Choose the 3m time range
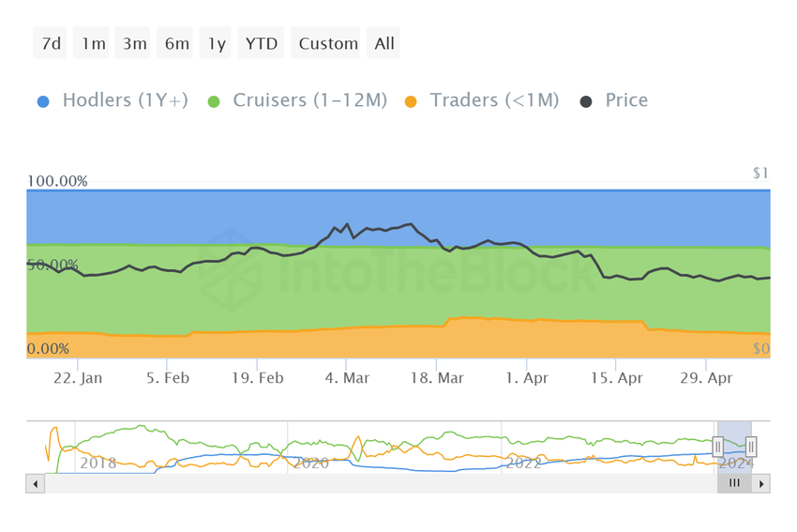 point(134,43)
